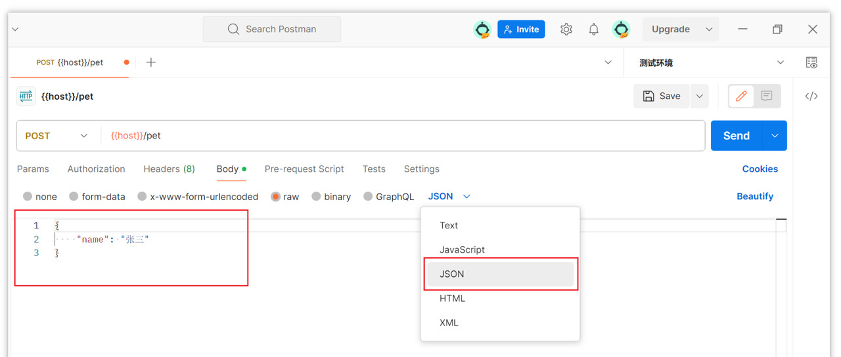
Task: Switch to the Authorization tab
Action: (x=96, y=169)
